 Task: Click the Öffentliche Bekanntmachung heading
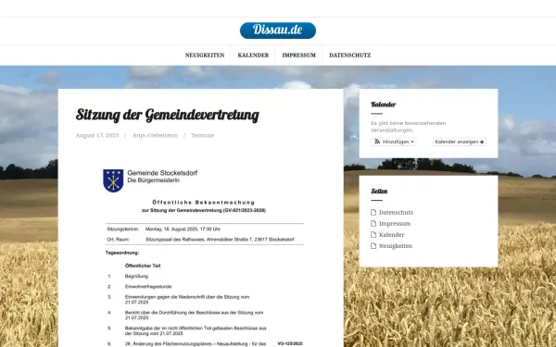tap(204, 203)
